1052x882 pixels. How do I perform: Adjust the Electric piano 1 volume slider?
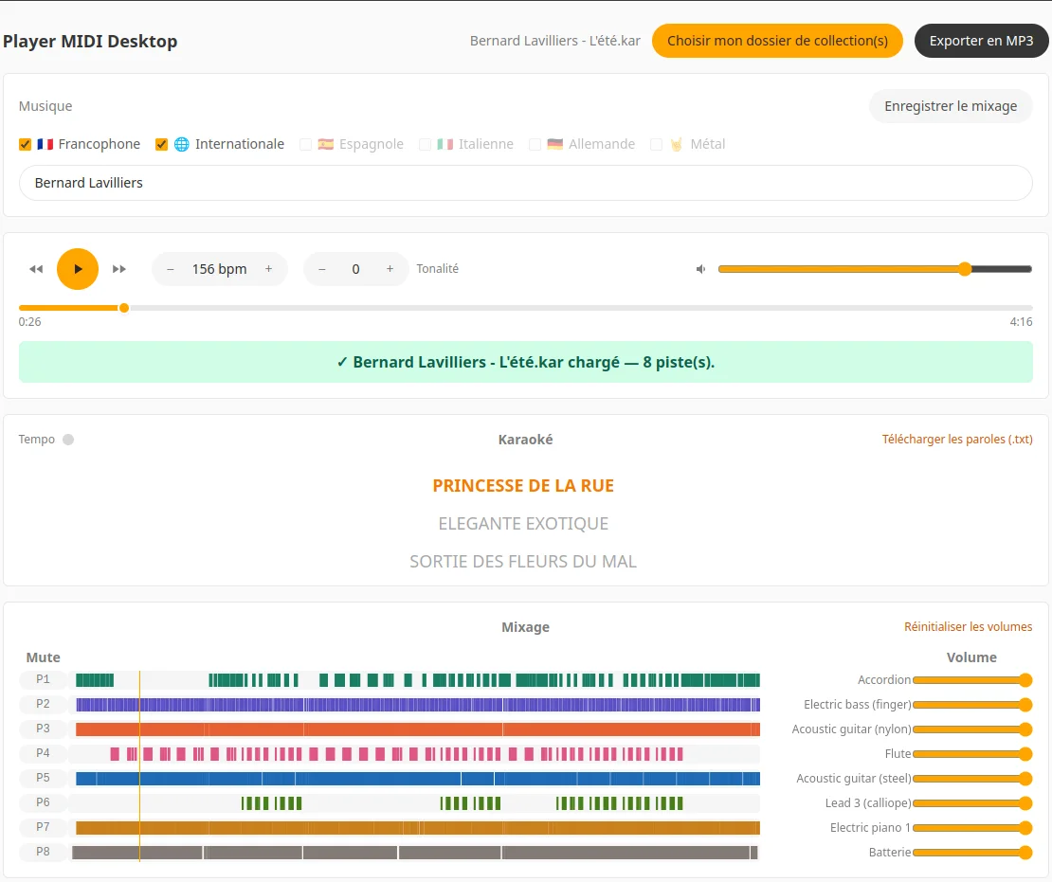point(972,828)
